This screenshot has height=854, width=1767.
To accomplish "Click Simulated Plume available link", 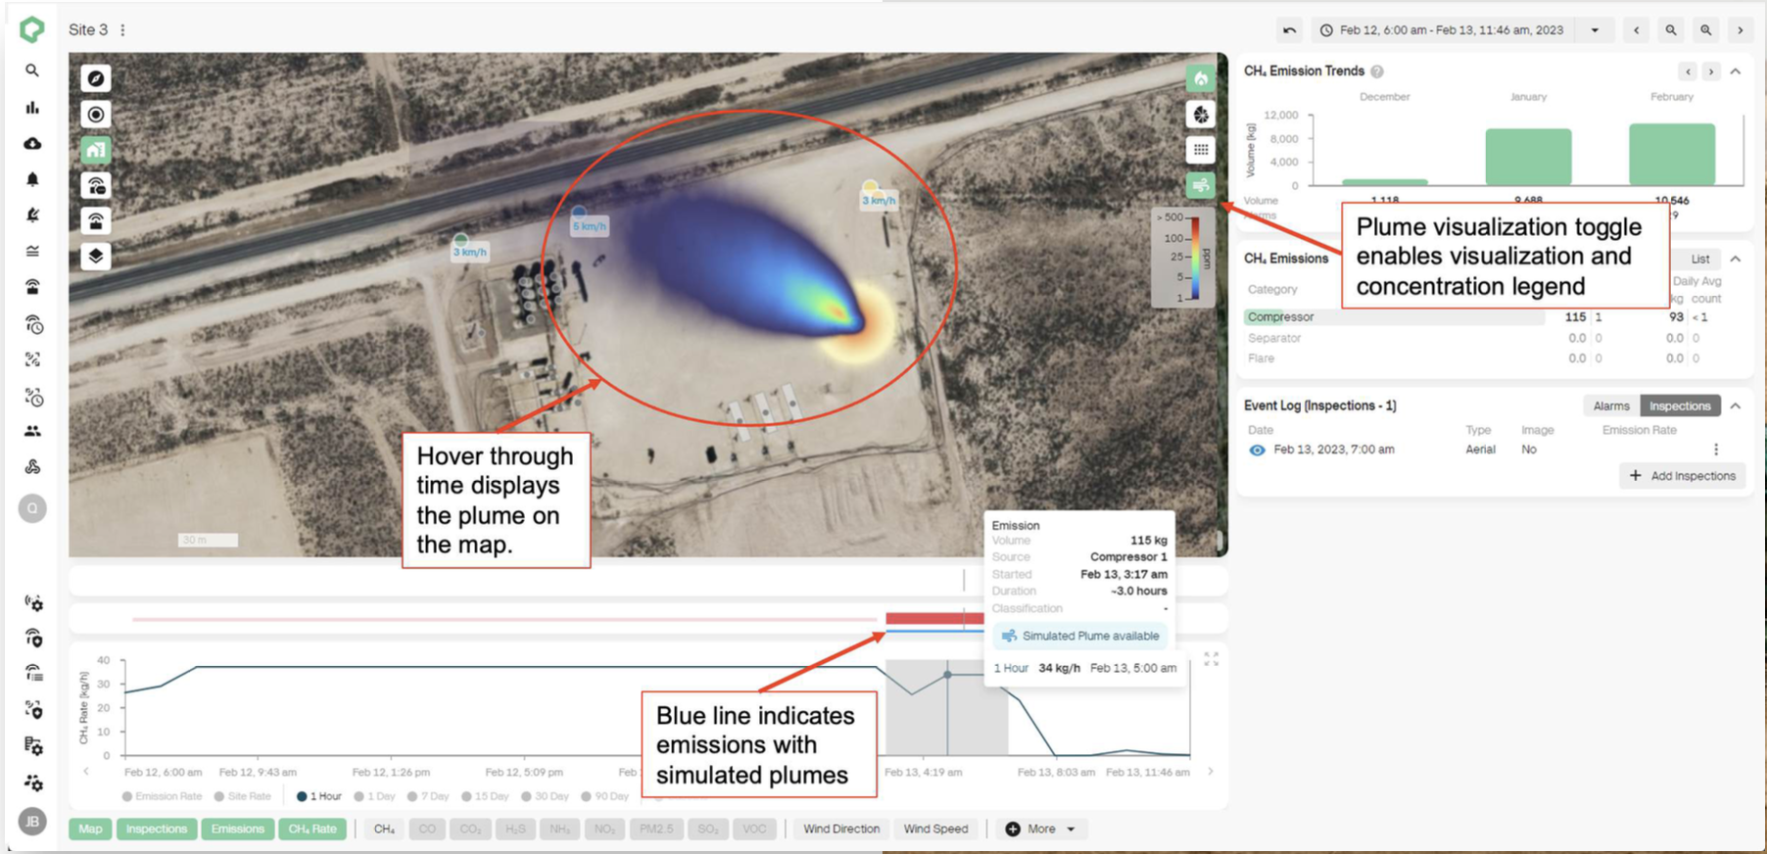I will 1081,636.
